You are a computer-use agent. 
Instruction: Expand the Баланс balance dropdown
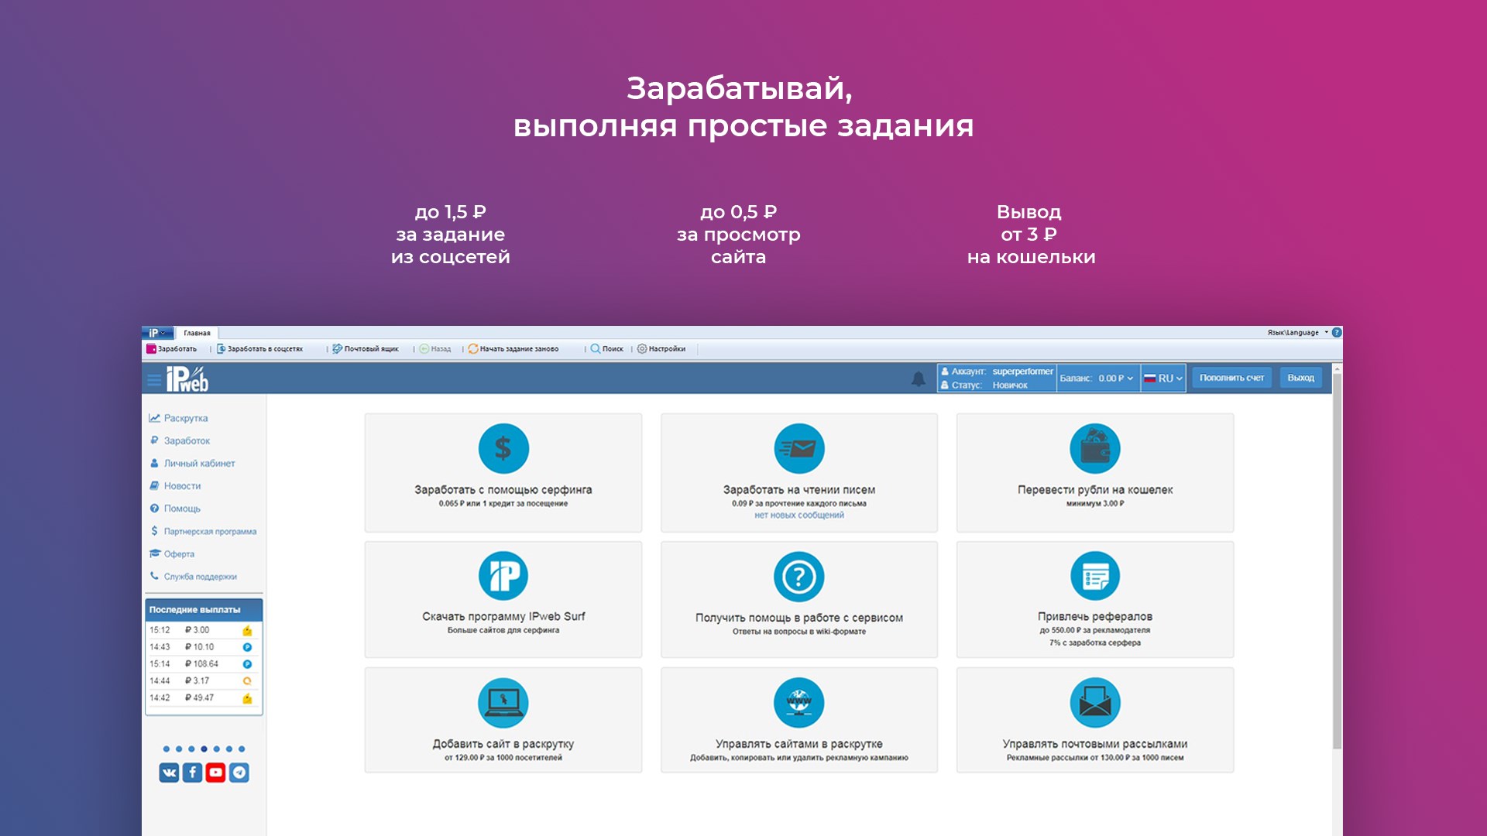coord(1097,379)
